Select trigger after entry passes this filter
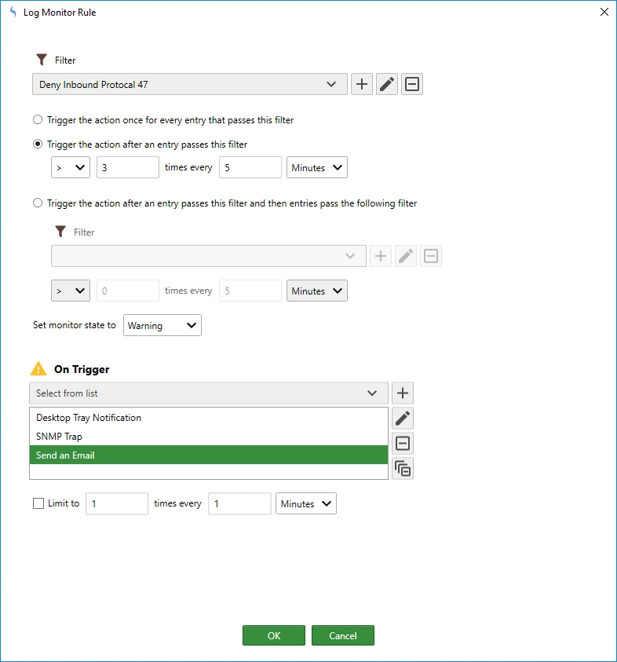The image size is (617, 662). 38,144
